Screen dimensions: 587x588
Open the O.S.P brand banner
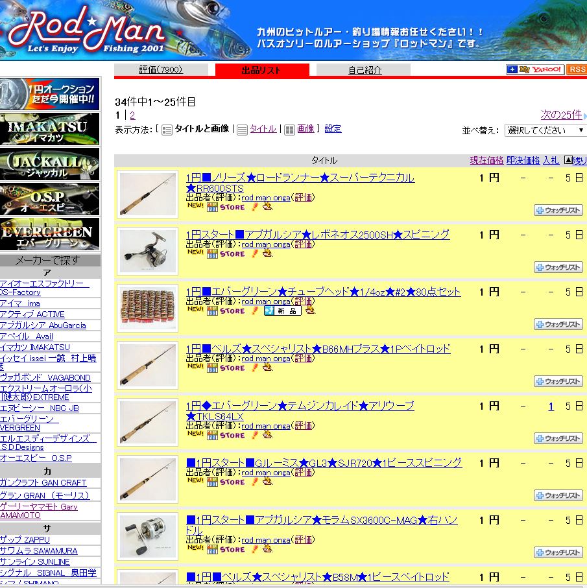pyautogui.click(x=50, y=199)
